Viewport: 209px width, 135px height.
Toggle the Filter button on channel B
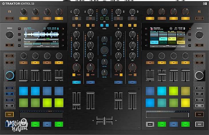point(121,75)
